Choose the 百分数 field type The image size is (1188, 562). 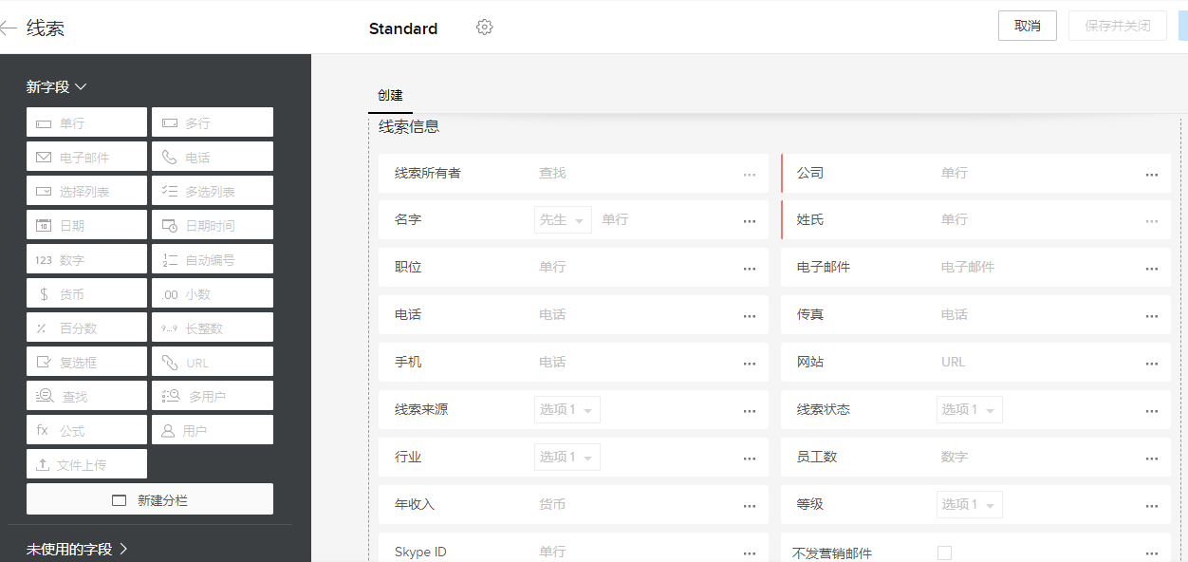86,327
